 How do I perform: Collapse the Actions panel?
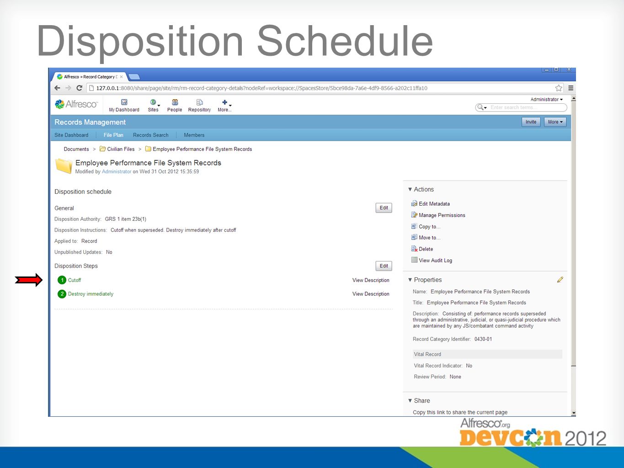click(x=410, y=189)
